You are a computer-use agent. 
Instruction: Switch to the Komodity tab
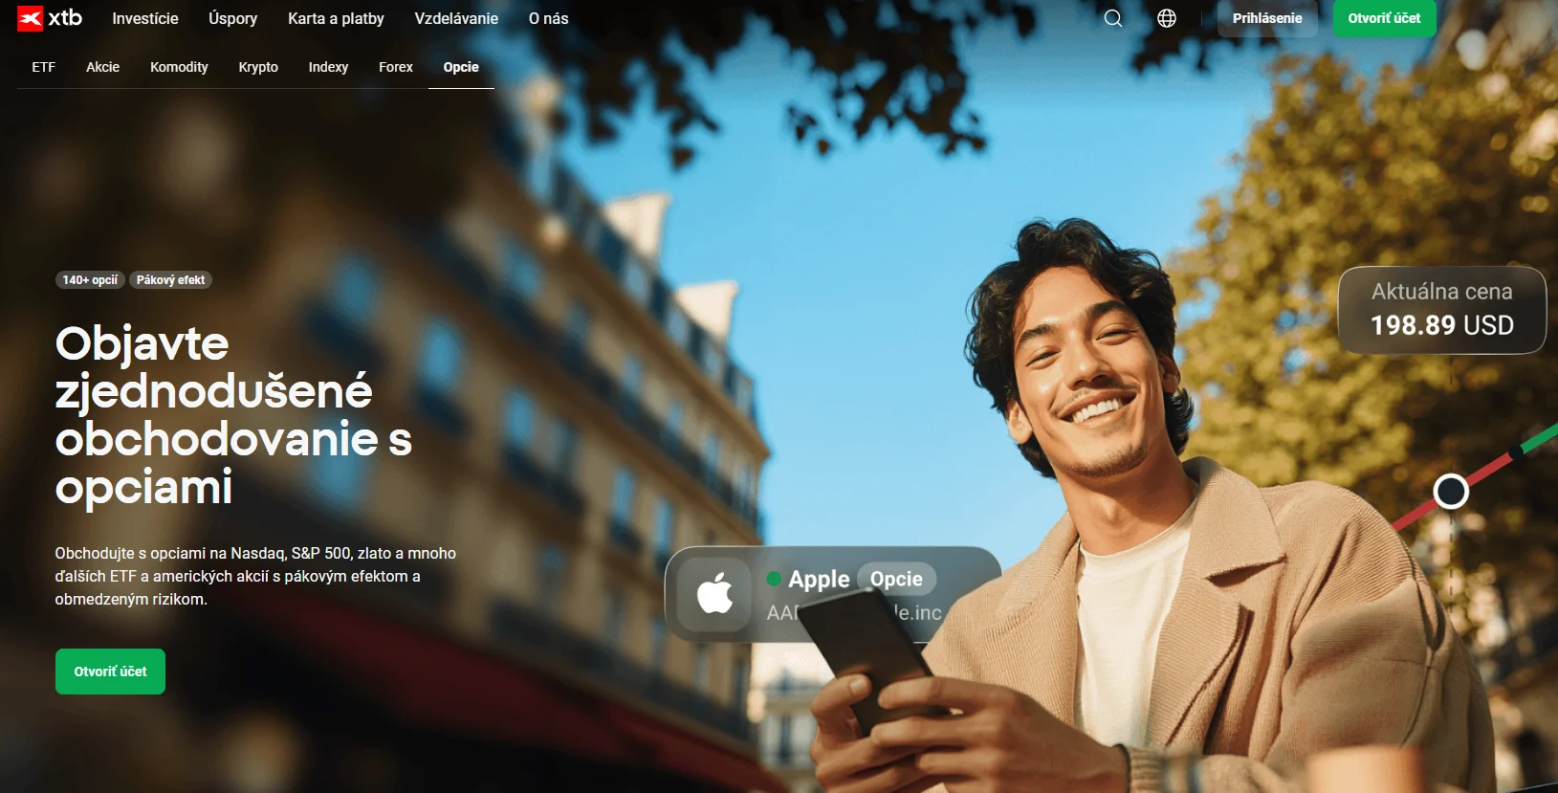coord(179,67)
